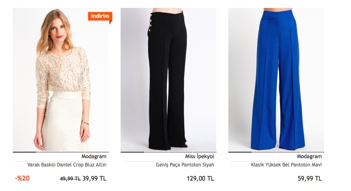The image size is (351, 191).
Task: Open the blue high-waist trousers photo
Action: pos(276,80)
